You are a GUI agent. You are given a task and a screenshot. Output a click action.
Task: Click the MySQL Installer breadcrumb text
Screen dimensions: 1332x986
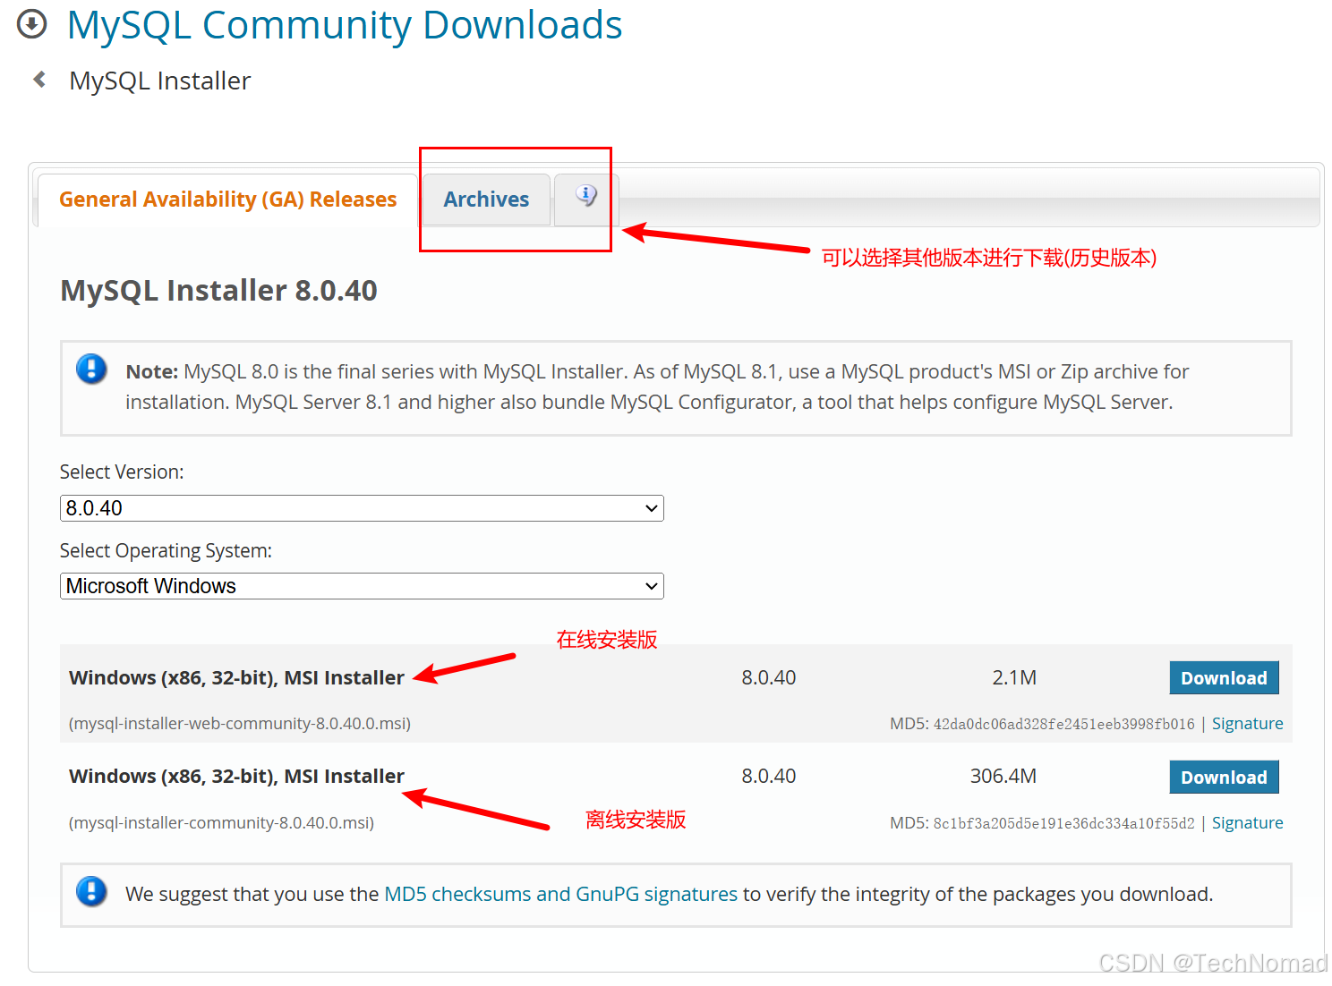point(160,81)
